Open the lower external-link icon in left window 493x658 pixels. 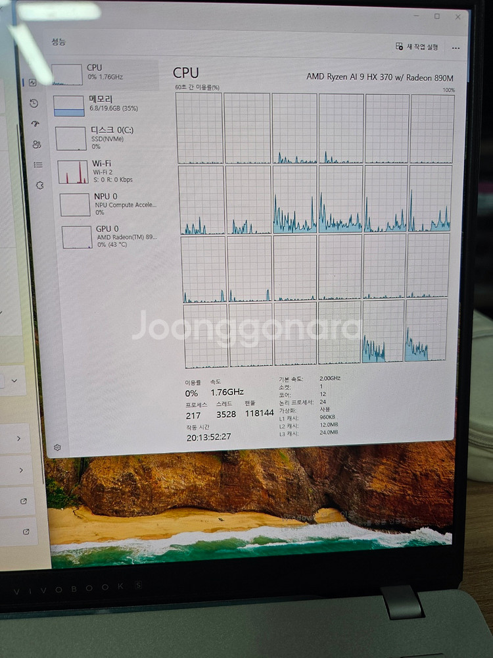point(26,532)
